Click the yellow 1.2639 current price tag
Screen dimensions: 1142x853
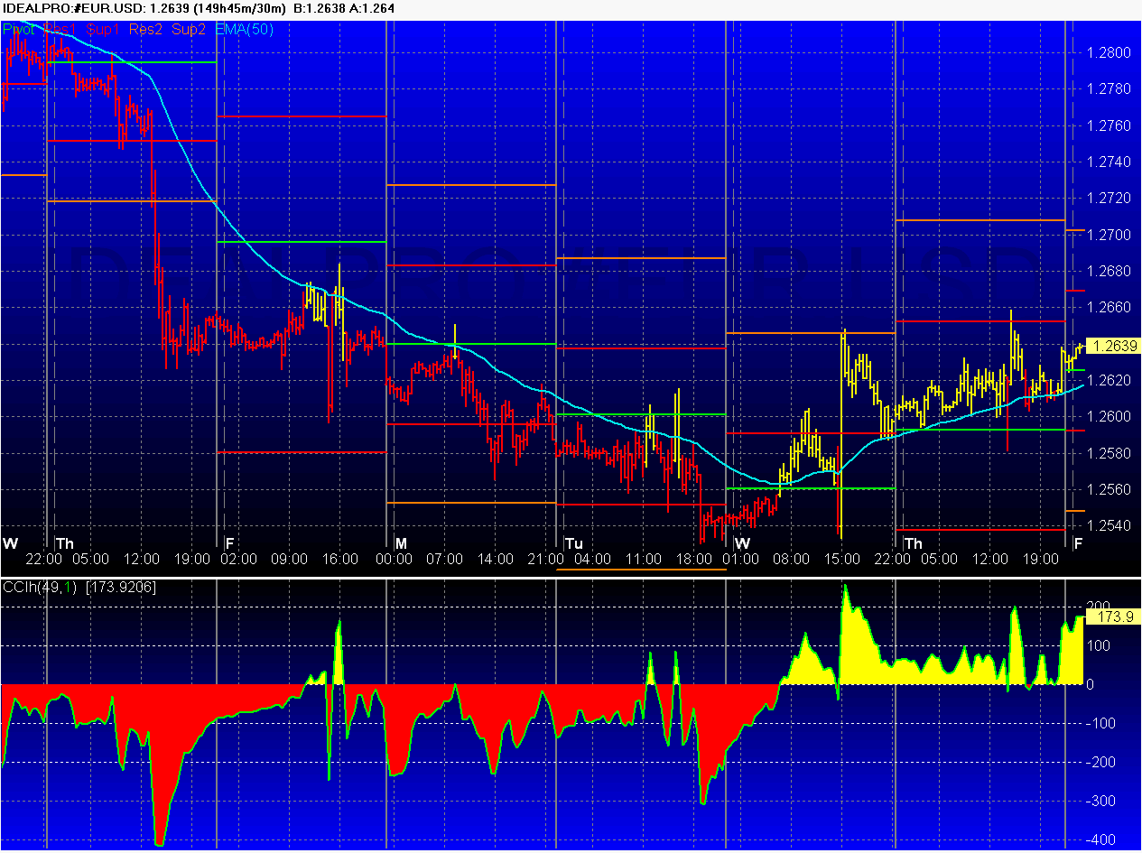pos(1112,346)
